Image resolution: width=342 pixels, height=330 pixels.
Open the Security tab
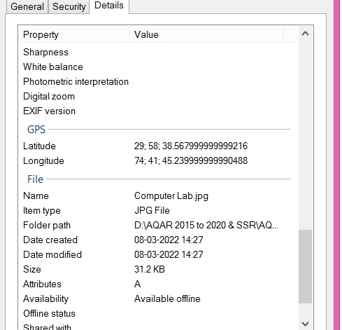pyautogui.click(x=69, y=6)
